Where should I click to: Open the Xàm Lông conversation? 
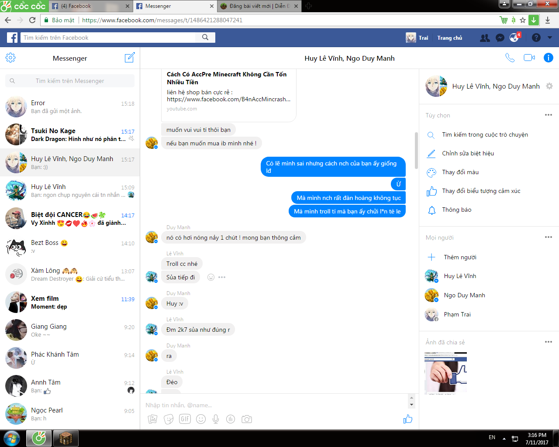point(70,275)
